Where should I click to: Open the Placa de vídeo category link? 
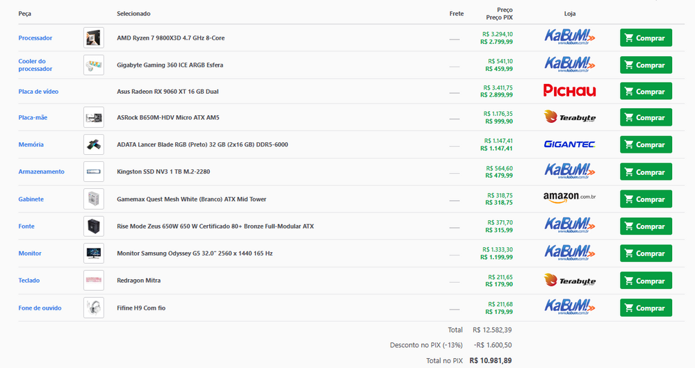pos(38,91)
